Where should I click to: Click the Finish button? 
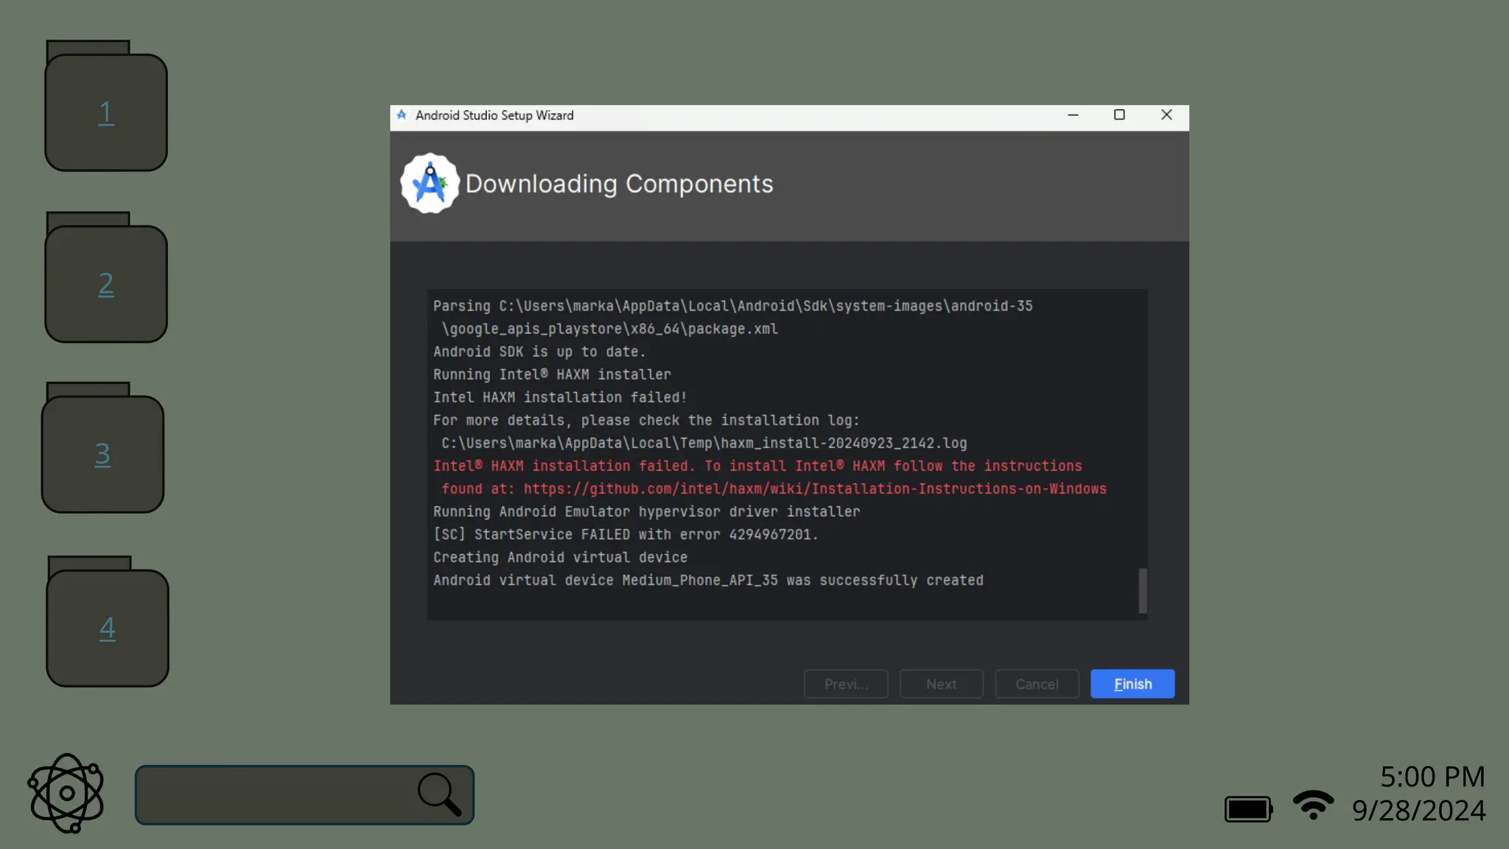(1132, 684)
